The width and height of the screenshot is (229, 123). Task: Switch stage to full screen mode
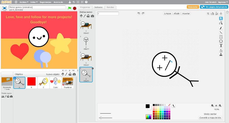point(5,8)
